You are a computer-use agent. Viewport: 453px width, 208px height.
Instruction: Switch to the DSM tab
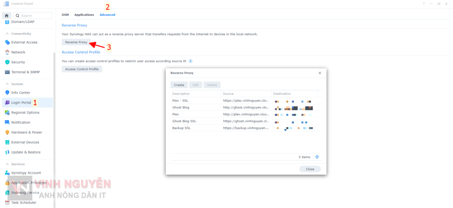pyautogui.click(x=65, y=15)
